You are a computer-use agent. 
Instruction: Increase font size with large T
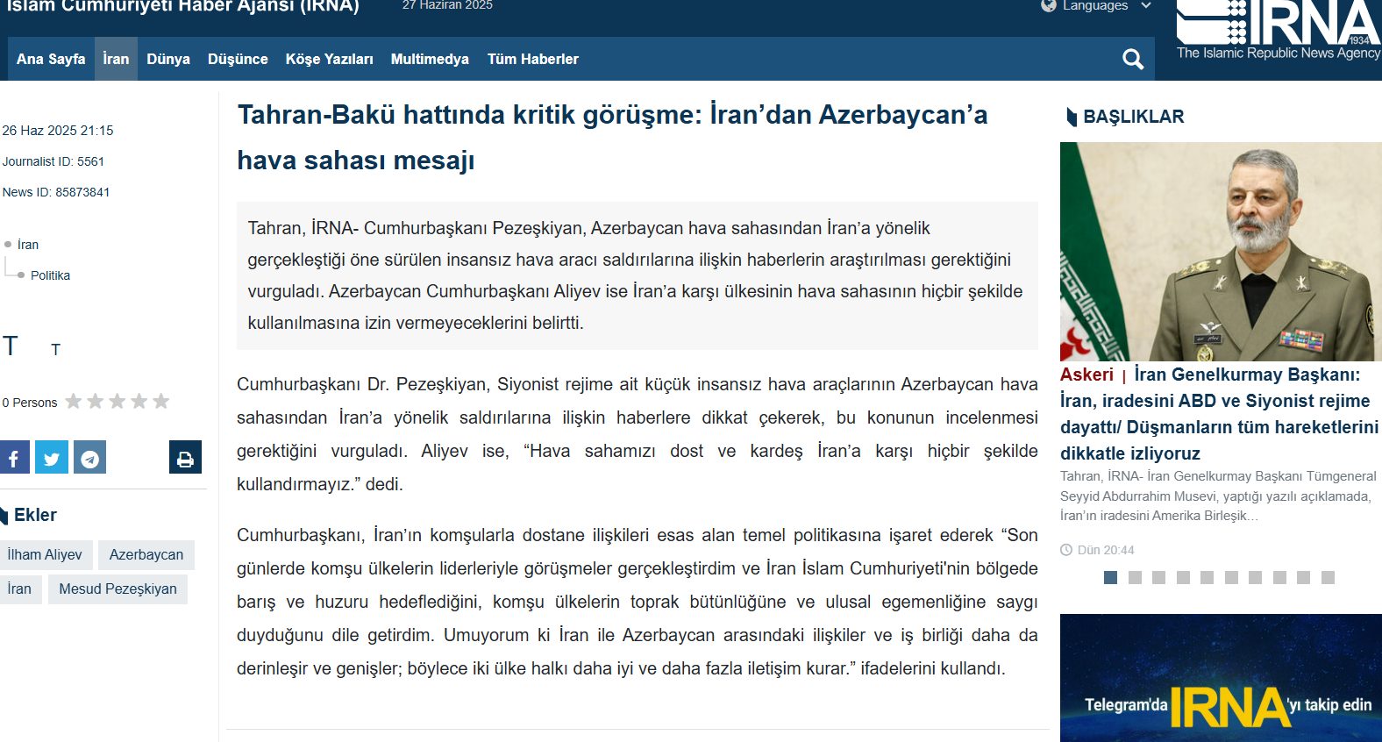tap(11, 346)
